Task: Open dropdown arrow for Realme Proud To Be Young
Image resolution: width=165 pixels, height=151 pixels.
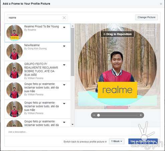Action: click(64, 27)
